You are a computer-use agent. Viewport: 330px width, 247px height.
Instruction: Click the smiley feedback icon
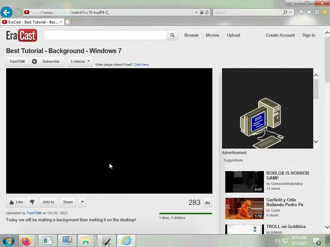coord(325,12)
